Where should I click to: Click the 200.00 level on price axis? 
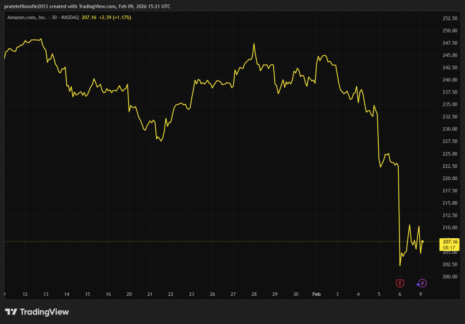pos(450,277)
